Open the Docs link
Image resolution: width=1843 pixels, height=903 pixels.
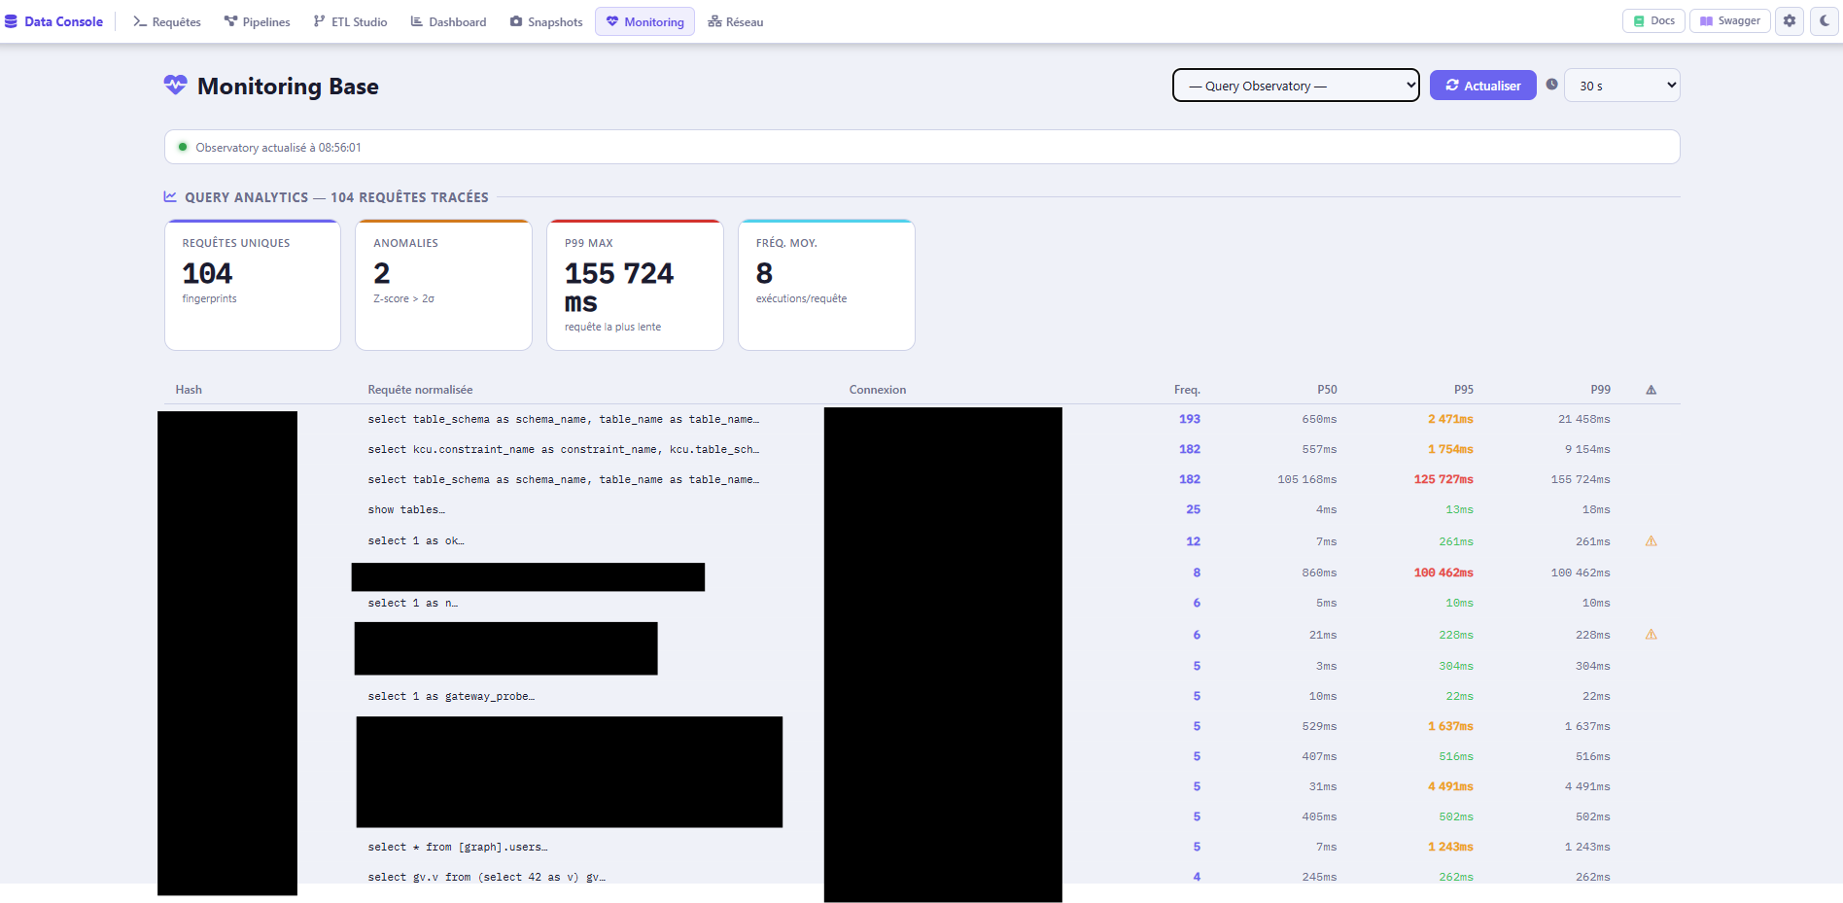pos(1654,21)
